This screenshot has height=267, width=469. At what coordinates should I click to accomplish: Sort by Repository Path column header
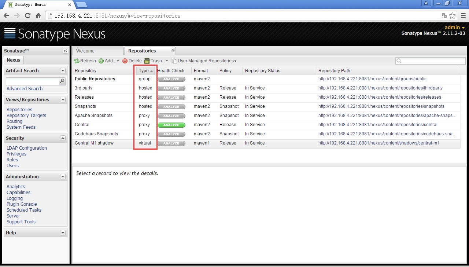[x=388, y=71]
